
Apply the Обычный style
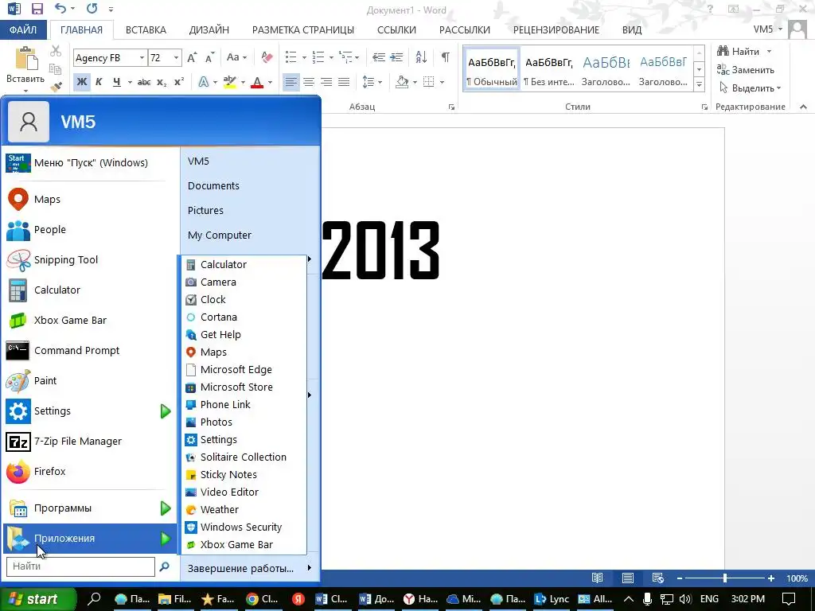[492, 70]
